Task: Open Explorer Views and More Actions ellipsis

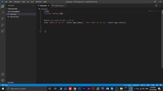Action: (x=33, y=6)
